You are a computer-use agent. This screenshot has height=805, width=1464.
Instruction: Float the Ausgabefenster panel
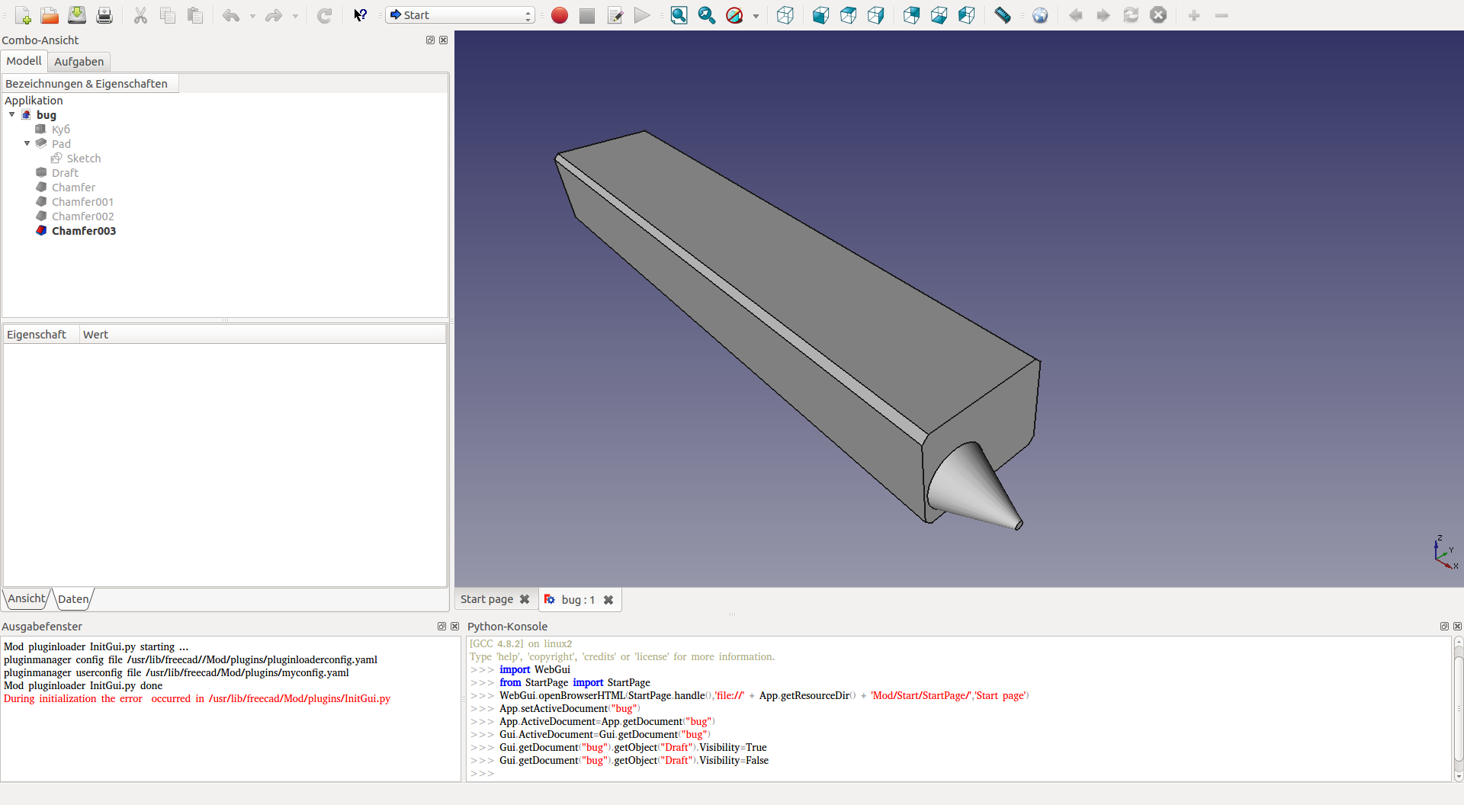441,627
